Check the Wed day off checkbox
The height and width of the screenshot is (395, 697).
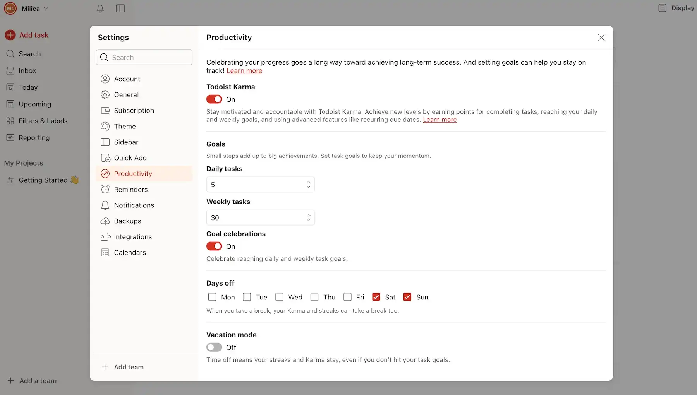pos(279,297)
